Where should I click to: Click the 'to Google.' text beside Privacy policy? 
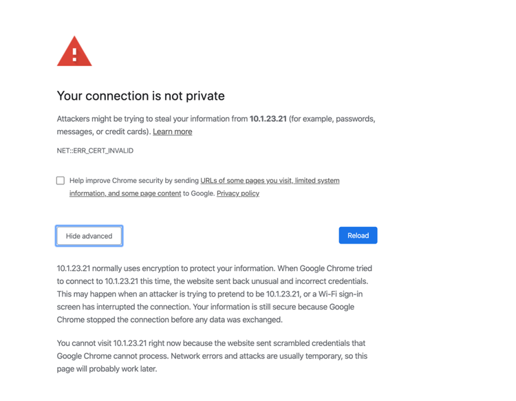point(198,193)
